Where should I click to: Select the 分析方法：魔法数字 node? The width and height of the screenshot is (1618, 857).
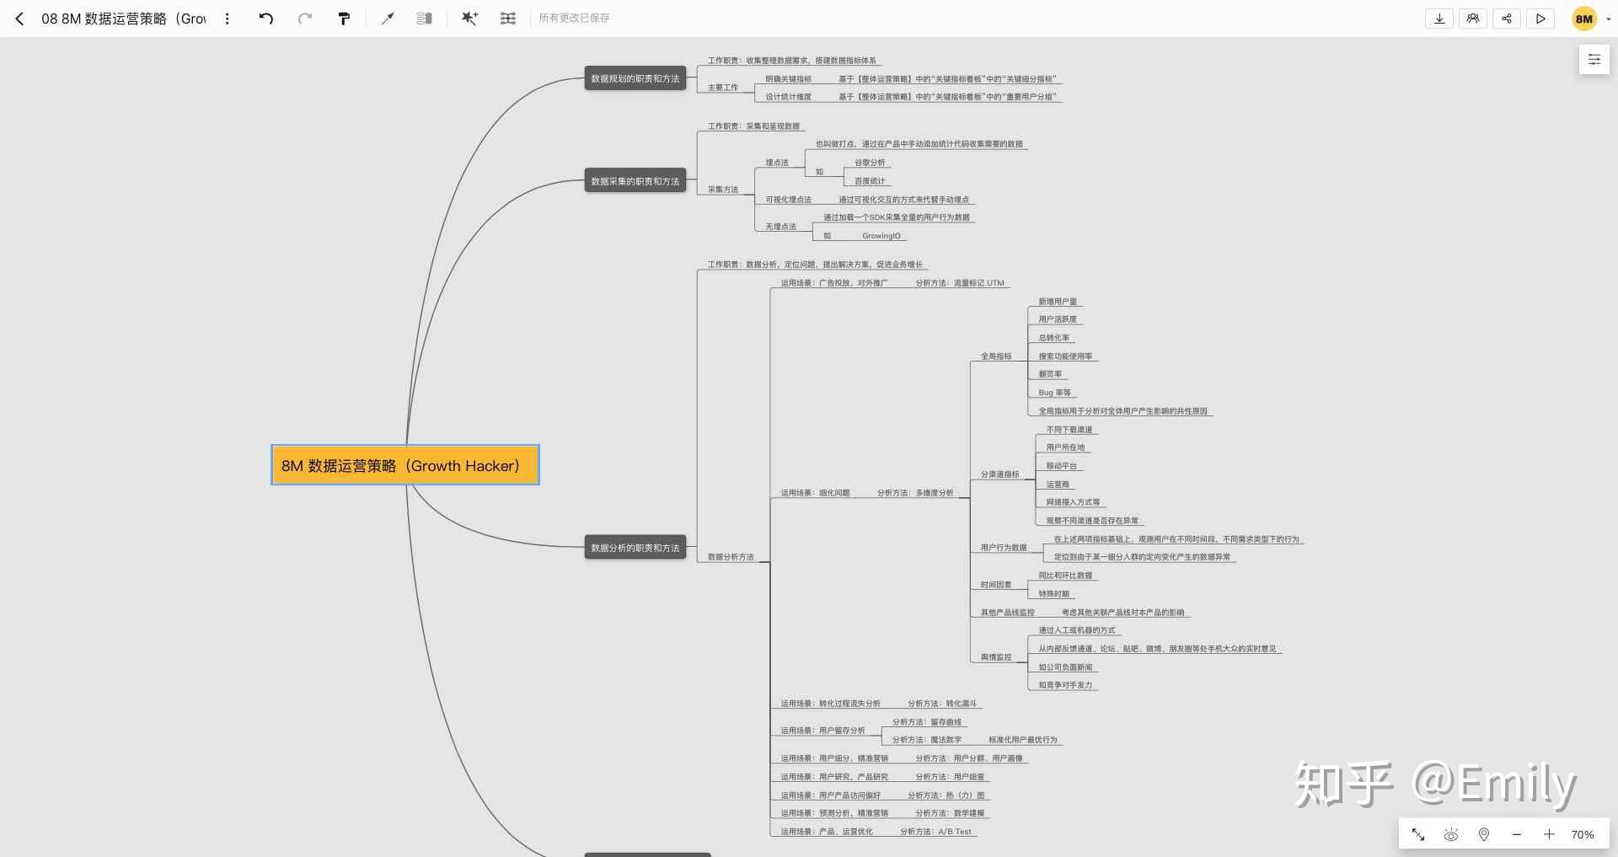[x=927, y=740]
